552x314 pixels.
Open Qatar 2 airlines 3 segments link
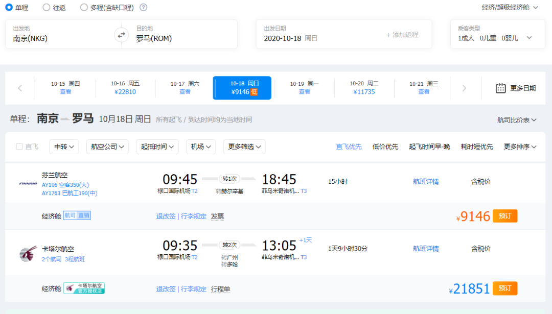coord(63,259)
